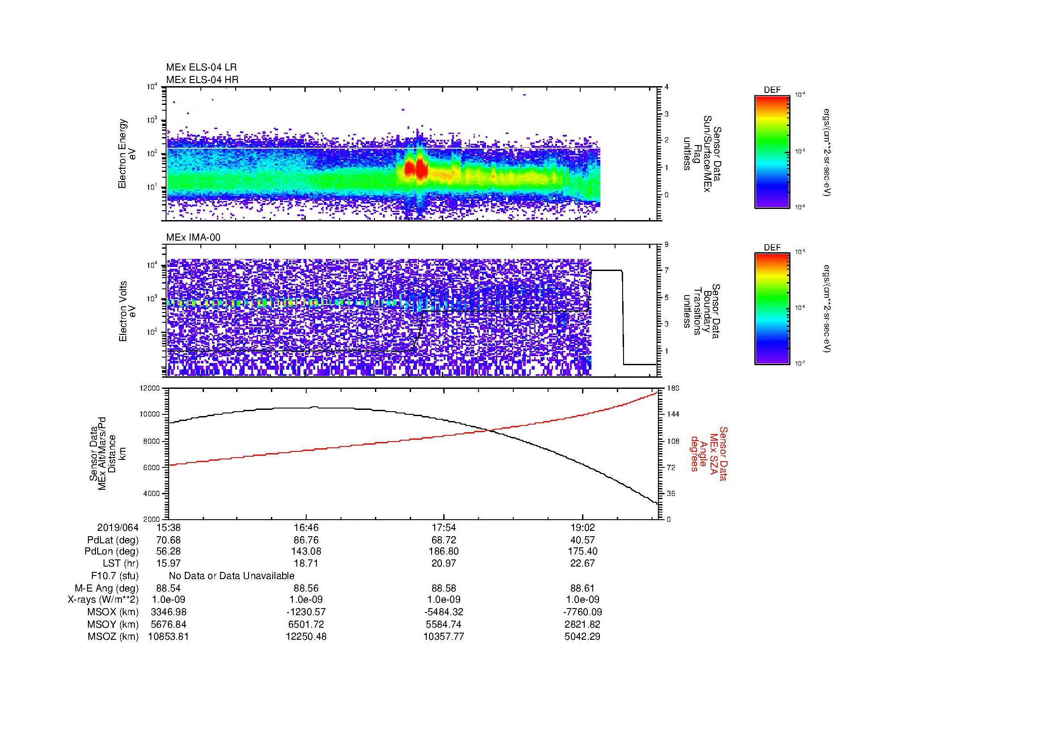Click the 'M-E Ang (deg)' row label
This screenshot has width=1044, height=738.
coord(107,588)
